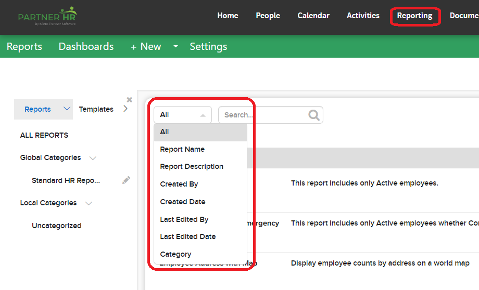The image size is (479, 290).
Task: Click the Local Categories label
Action: pyautogui.click(x=48, y=203)
